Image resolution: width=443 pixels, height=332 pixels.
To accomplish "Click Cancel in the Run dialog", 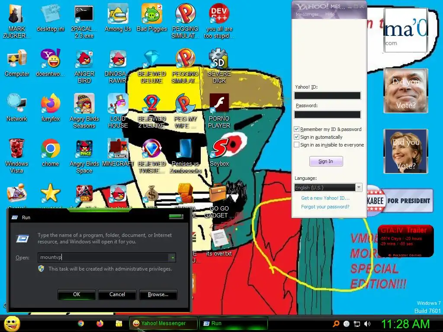I will tap(117, 294).
